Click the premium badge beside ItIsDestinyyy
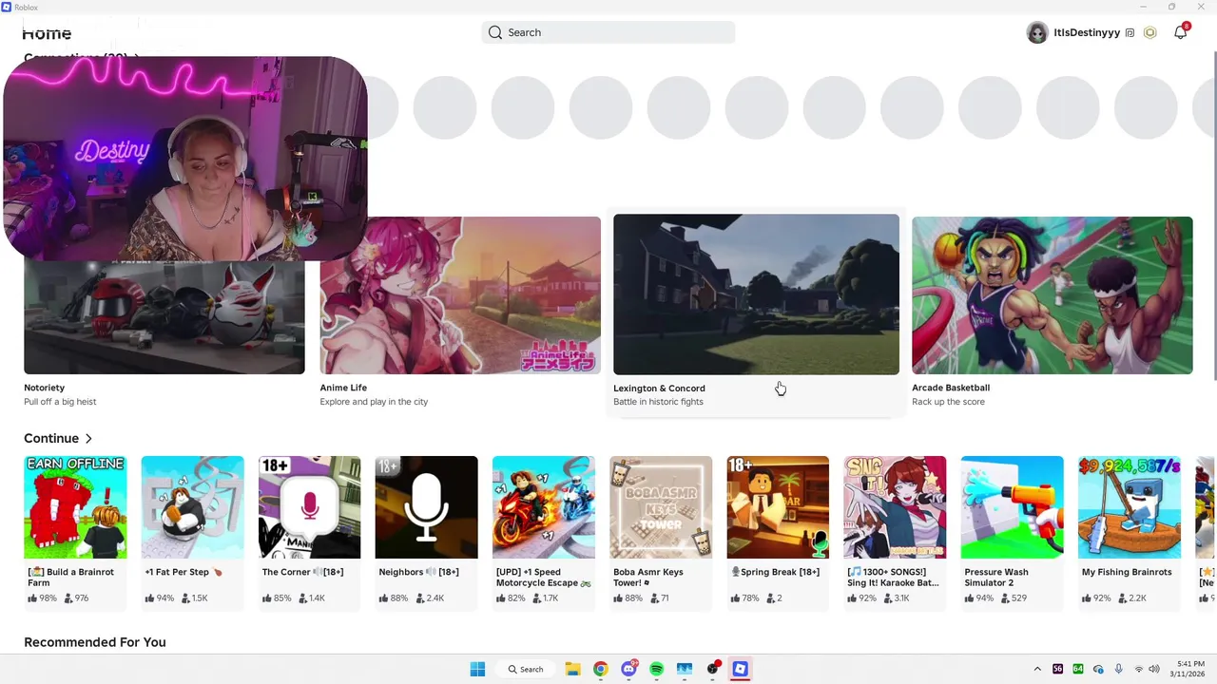Image resolution: width=1217 pixels, height=684 pixels. [1130, 32]
